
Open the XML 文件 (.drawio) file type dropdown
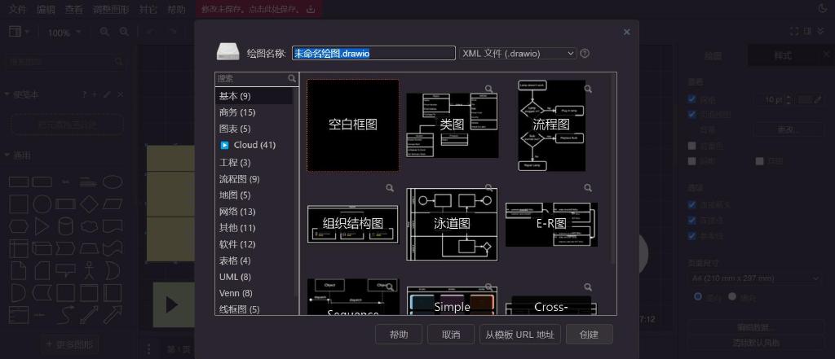click(518, 53)
